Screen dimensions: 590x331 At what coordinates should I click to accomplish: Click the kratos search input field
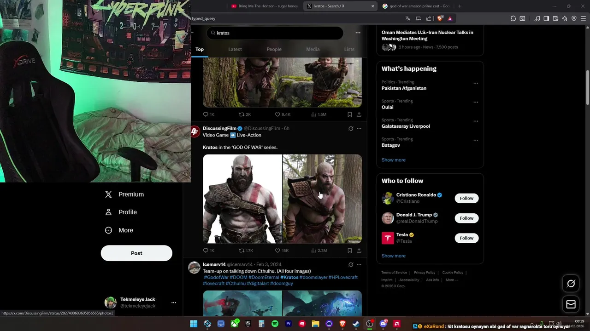(x=275, y=33)
